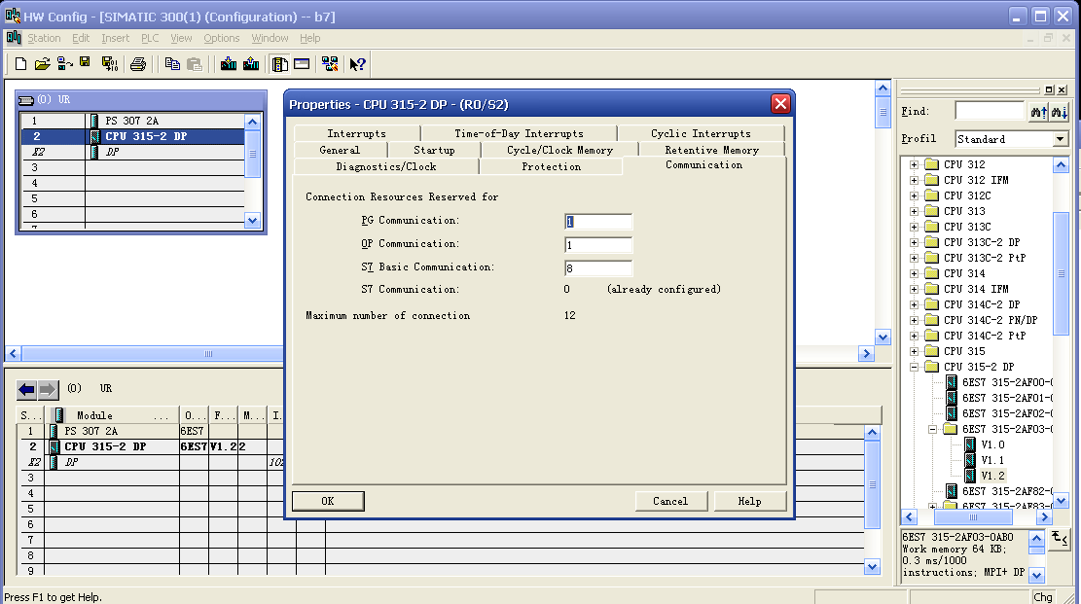Open the PLC menu

coord(150,38)
